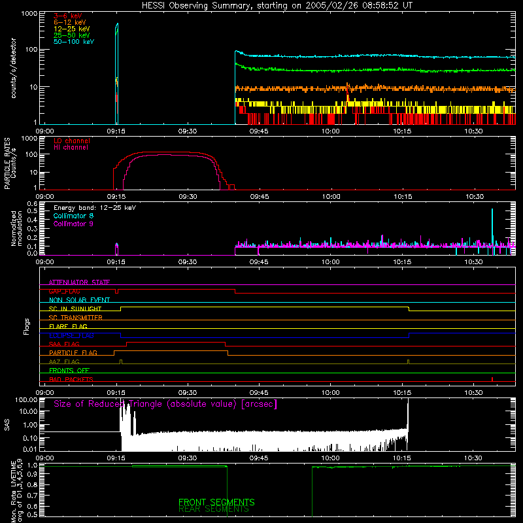Click the NON_SOLAR_EVENT flag label

[x=79, y=300]
